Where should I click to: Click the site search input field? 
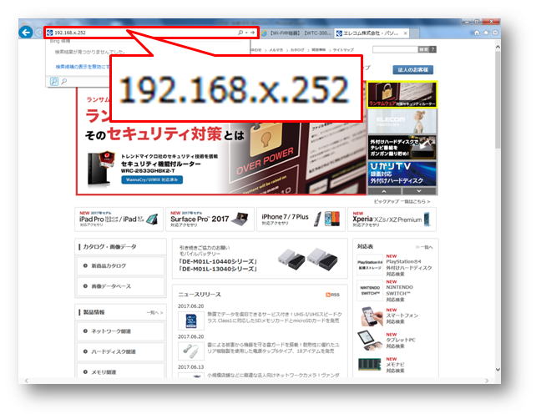[x=395, y=49]
